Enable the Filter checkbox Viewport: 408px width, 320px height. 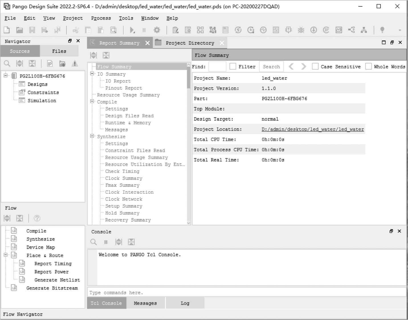tap(233, 66)
